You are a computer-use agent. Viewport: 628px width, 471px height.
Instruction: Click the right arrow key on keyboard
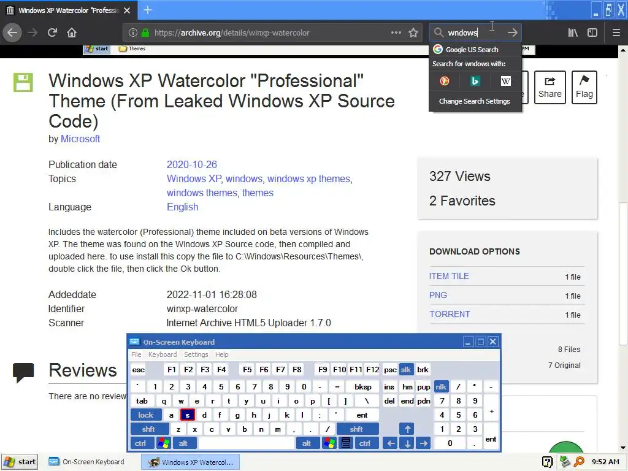[x=424, y=443]
